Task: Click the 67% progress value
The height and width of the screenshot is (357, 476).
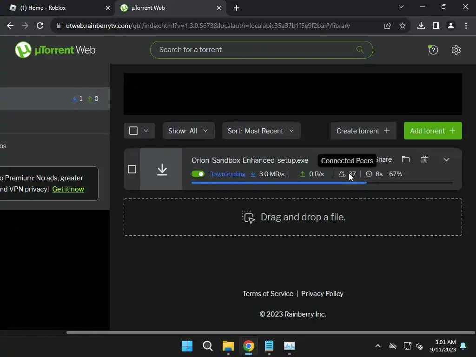Action: click(396, 174)
